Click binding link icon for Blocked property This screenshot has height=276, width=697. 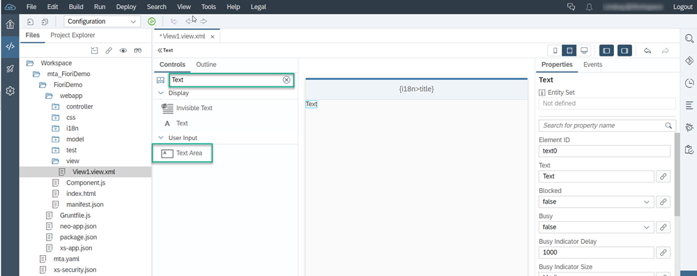(x=663, y=202)
